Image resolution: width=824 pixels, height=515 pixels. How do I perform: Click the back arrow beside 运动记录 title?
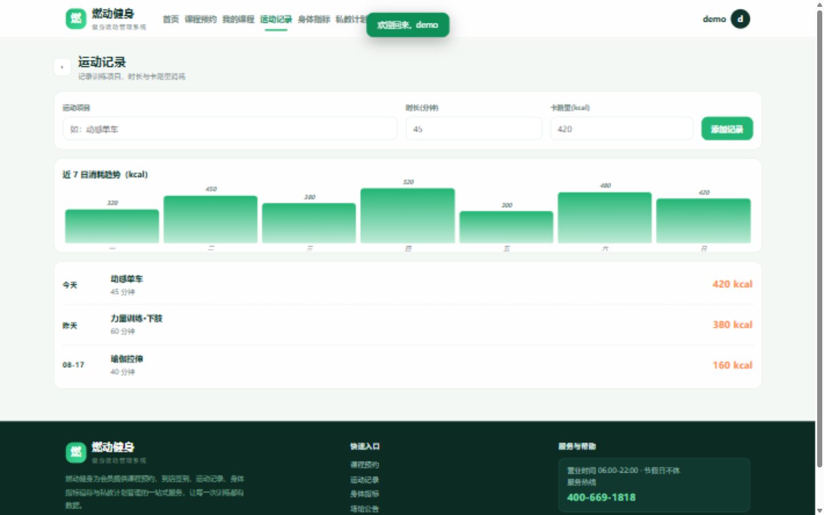[62, 67]
